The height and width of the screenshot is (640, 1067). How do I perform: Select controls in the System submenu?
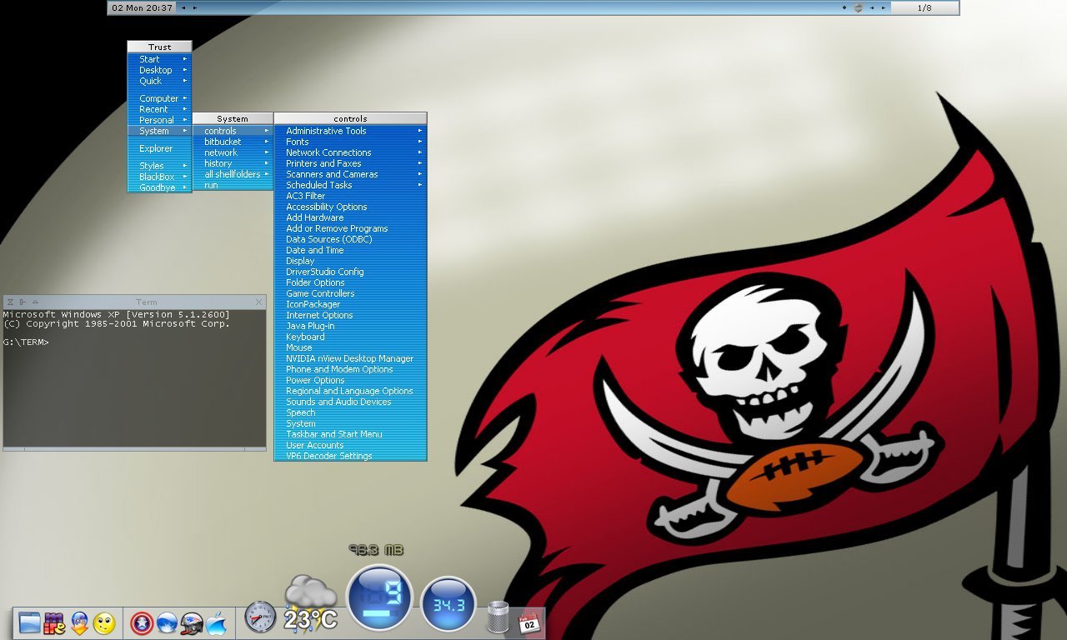tap(233, 131)
